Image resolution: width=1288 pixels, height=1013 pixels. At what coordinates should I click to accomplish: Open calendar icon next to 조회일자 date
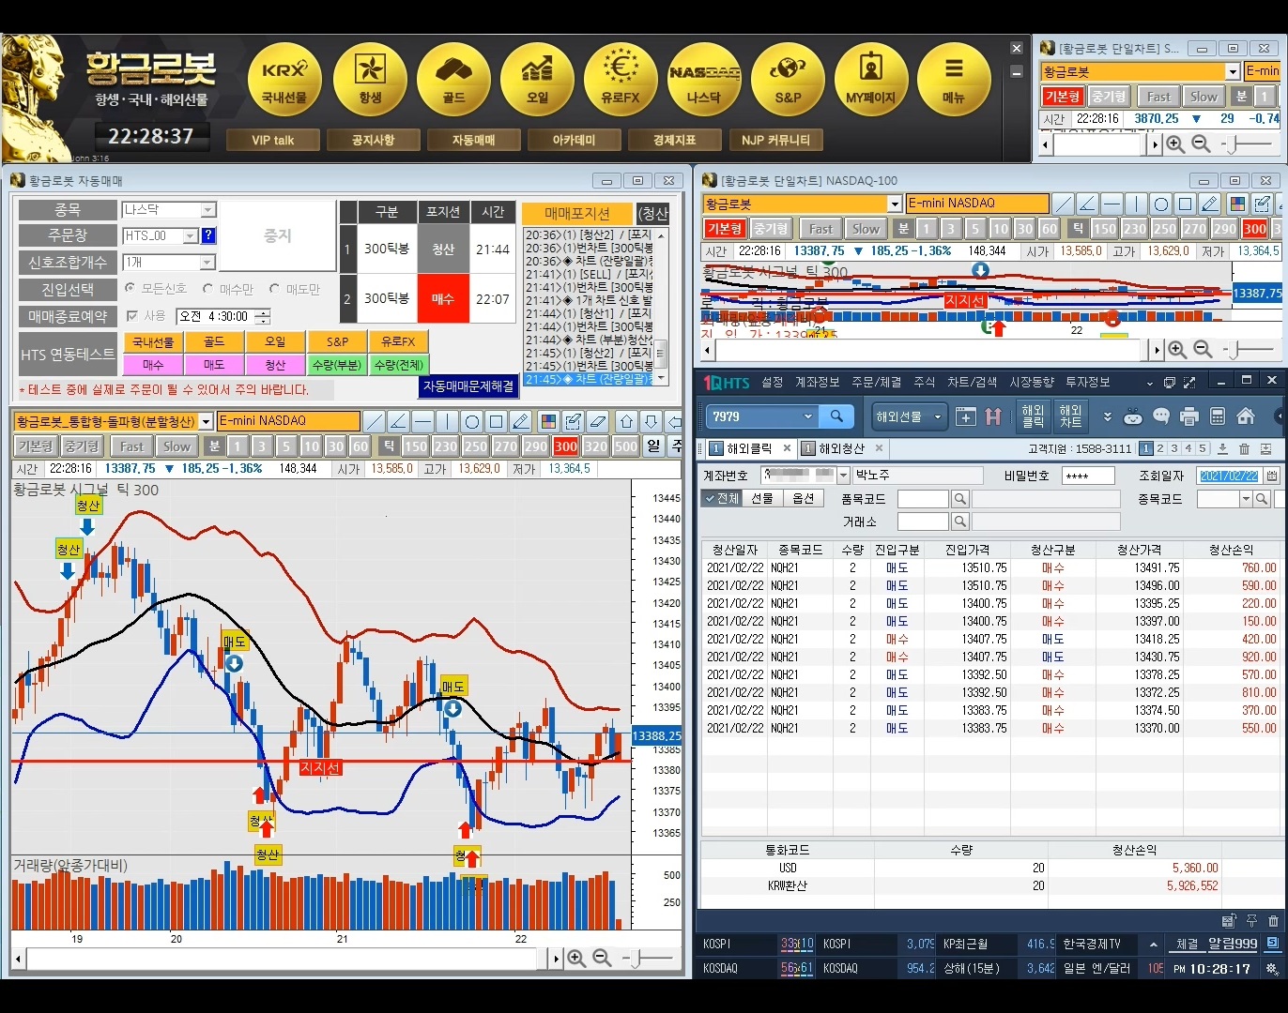(1271, 476)
